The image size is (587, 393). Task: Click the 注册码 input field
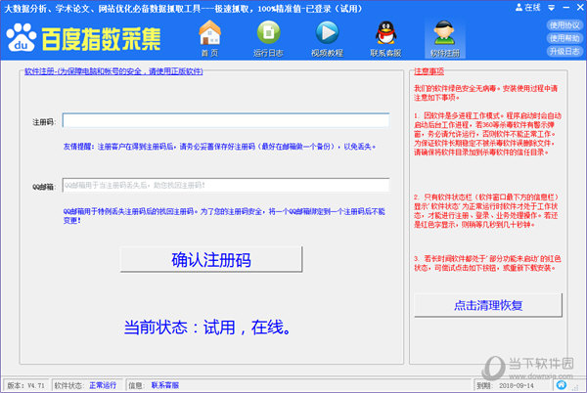226,120
